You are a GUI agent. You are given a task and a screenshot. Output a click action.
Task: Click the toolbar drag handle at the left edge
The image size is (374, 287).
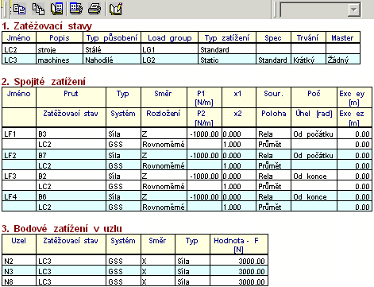pyautogui.click(x=5, y=10)
